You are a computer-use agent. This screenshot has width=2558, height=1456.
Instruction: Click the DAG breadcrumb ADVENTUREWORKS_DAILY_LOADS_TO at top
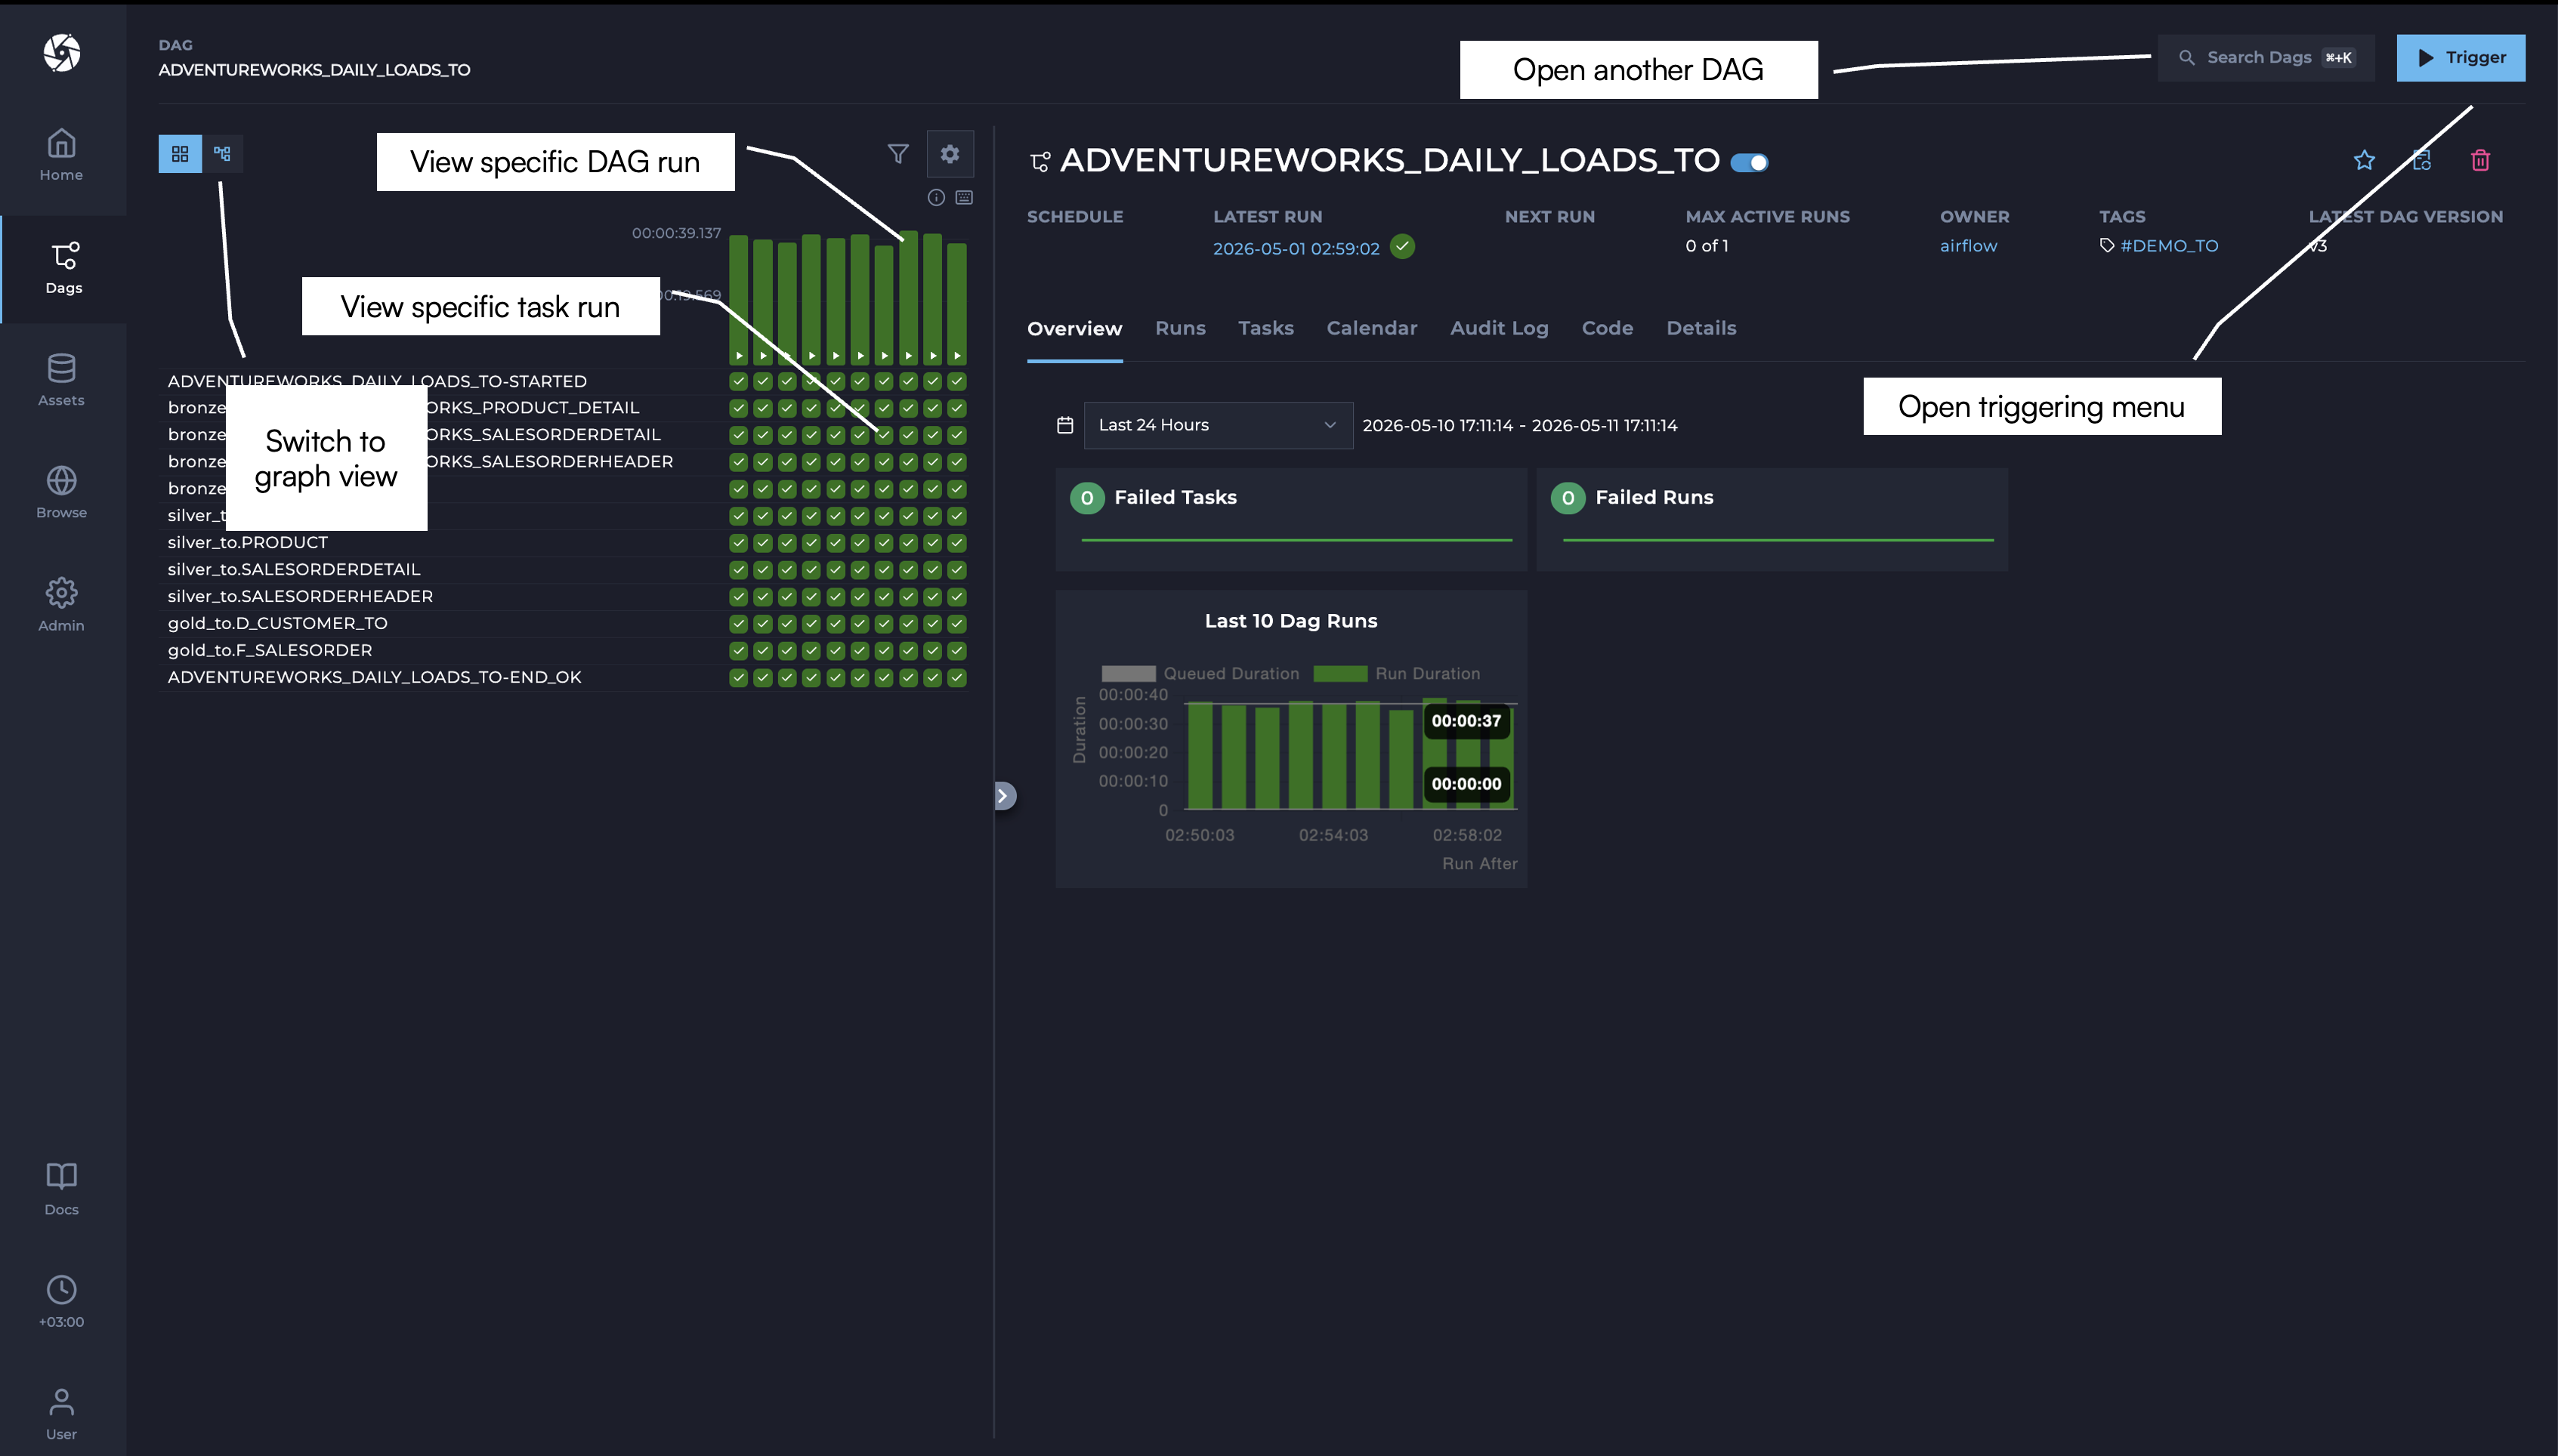pos(314,70)
